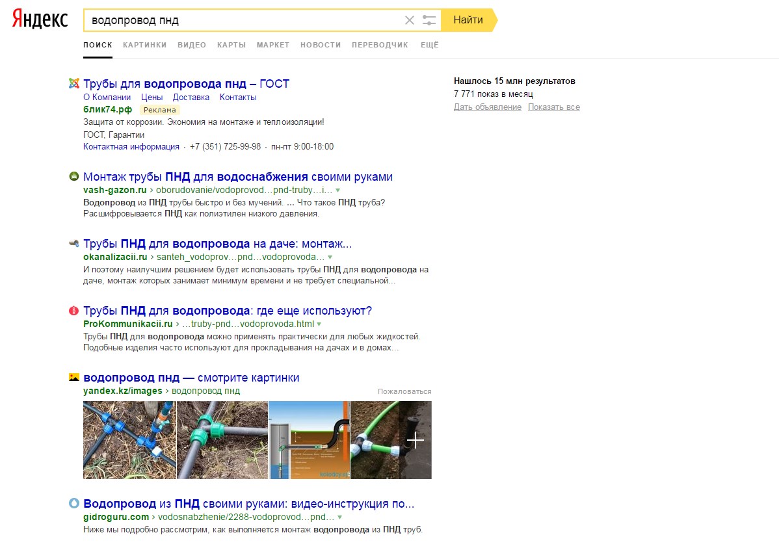
Task: Expand the vash-gazon.ru URL dropdown arrow
Action: pos(338,190)
